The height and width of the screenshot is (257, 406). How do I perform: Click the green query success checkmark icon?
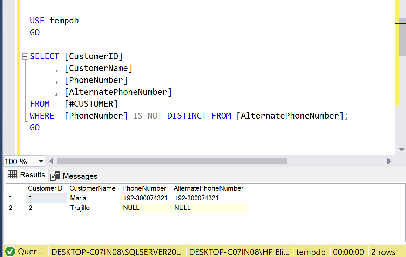[x=10, y=251]
